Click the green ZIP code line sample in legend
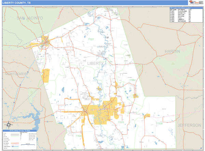Screen dimensions: 205x151 pyautogui.click(x=15, y=137)
